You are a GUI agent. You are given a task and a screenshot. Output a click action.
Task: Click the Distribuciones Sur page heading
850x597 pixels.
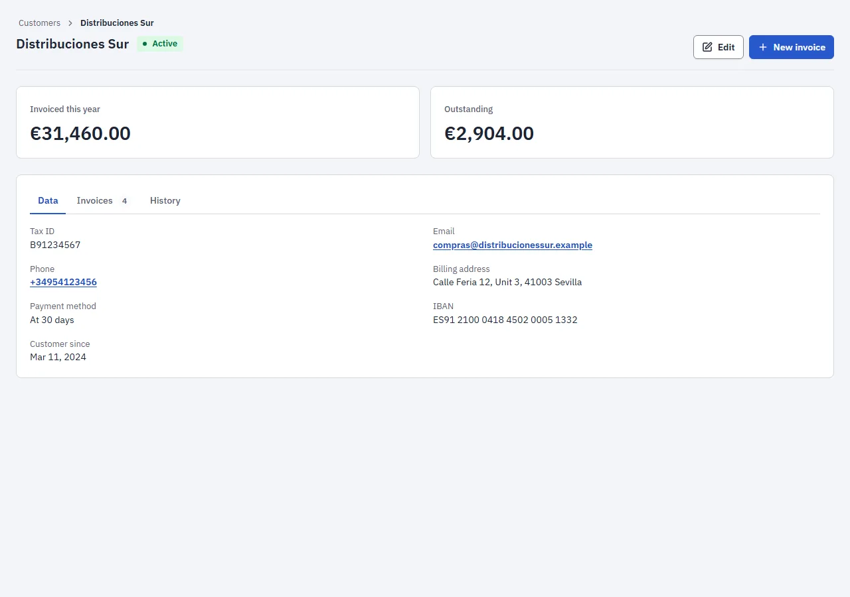[72, 44]
